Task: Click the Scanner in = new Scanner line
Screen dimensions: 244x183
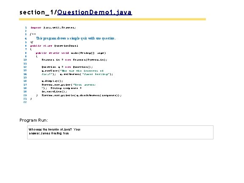Action: pyautogui.click(x=75, y=60)
